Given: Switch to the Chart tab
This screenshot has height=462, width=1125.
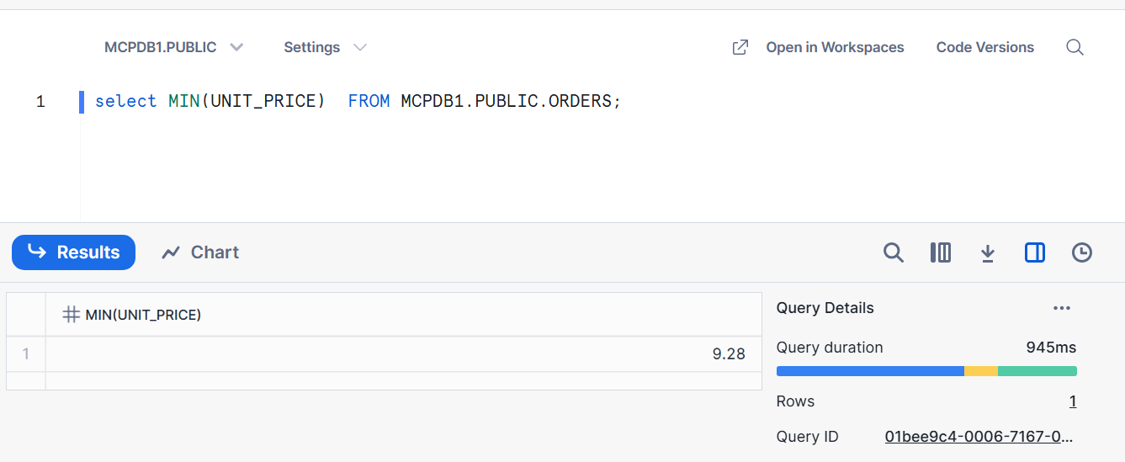Looking at the screenshot, I should tap(200, 252).
